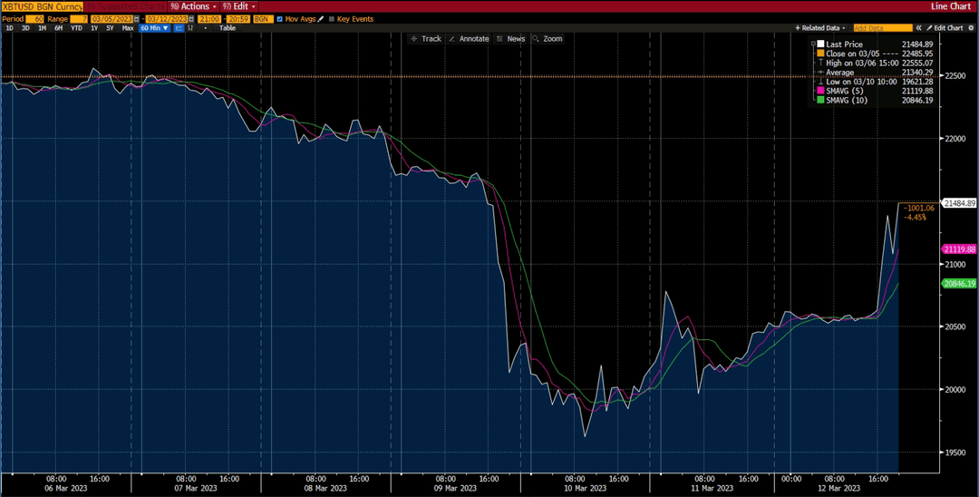
Task: Click the Mov Avgs pencil edit icon
Action: [321, 19]
